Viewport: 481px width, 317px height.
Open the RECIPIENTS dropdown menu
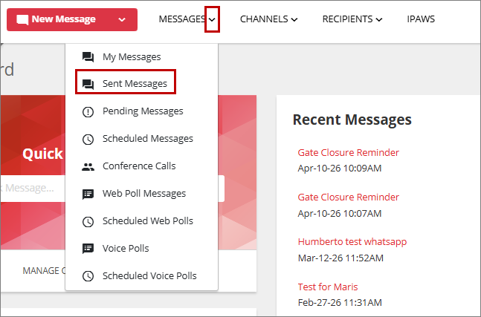click(x=352, y=19)
